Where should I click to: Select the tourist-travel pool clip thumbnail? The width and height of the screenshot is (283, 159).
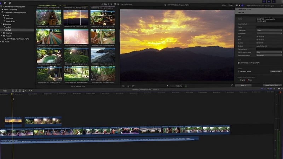pos(49,55)
